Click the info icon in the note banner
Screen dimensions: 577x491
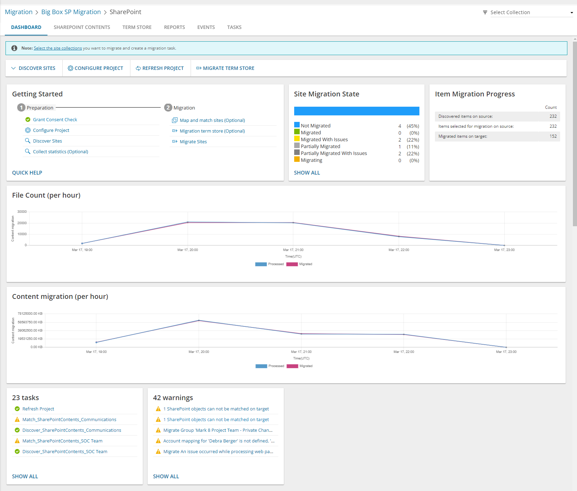14,48
